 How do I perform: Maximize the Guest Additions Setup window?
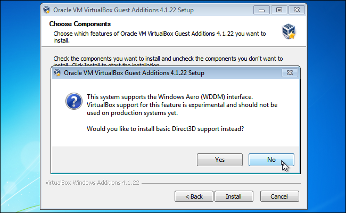(x=279, y=10)
